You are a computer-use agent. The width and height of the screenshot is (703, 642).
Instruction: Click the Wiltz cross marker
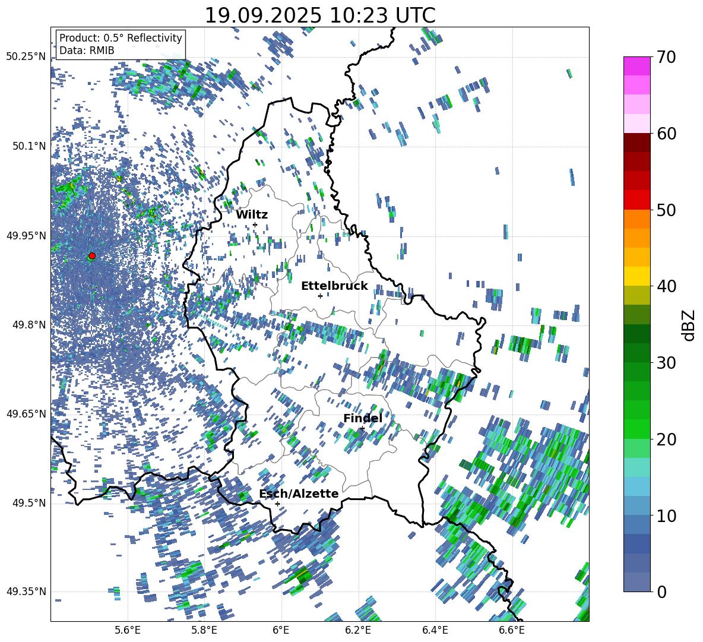[x=255, y=224]
